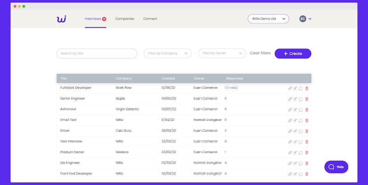368x185 pixels.
Task: Sort by the Responses column header
Action: [x=235, y=78]
